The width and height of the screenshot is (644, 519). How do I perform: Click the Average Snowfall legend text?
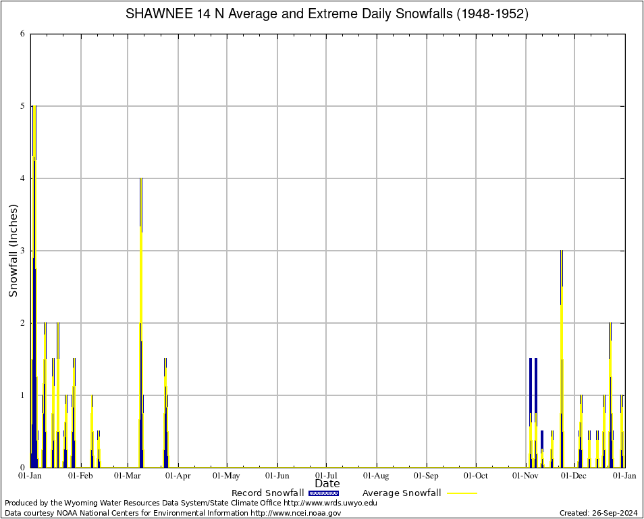coord(402,493)
